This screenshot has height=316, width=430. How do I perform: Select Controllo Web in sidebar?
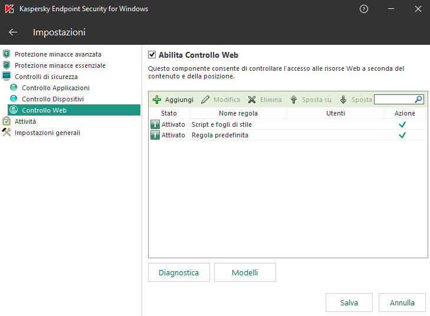(x=74, y=110)
